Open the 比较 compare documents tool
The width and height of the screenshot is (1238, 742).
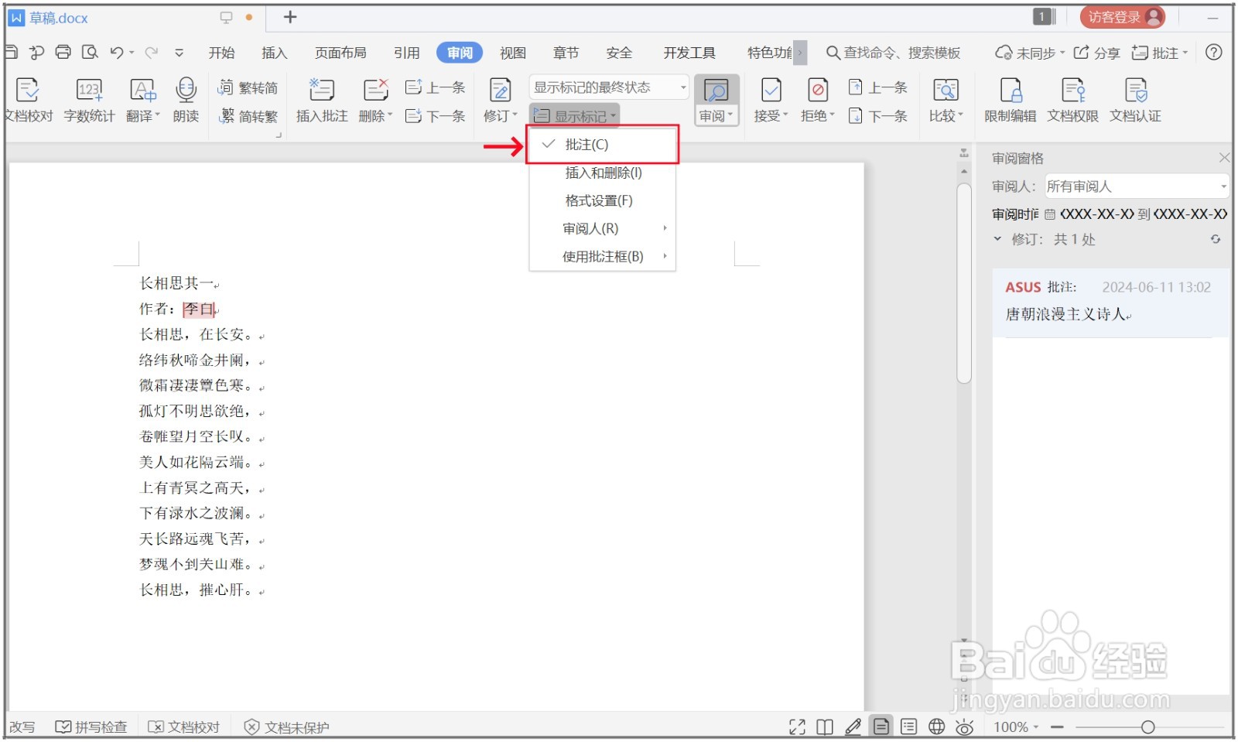(x=946, y=100)
